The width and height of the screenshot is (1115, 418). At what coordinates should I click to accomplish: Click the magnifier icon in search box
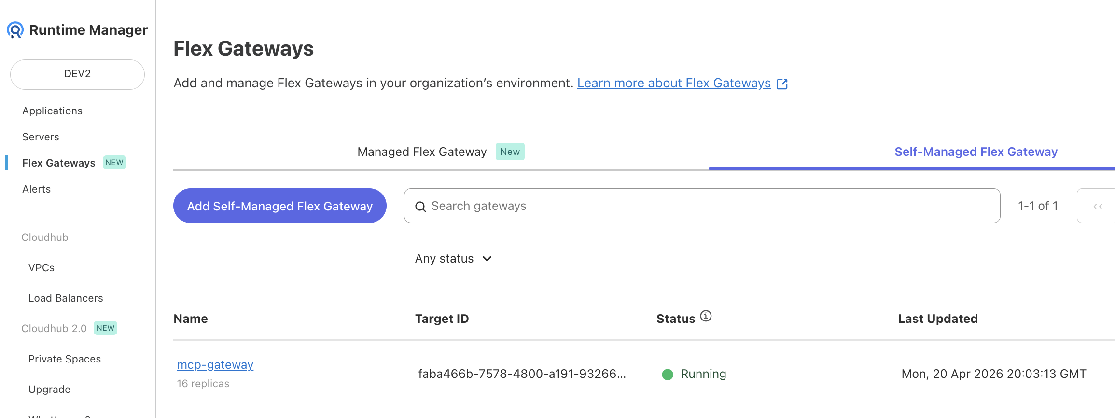(420, 207)
